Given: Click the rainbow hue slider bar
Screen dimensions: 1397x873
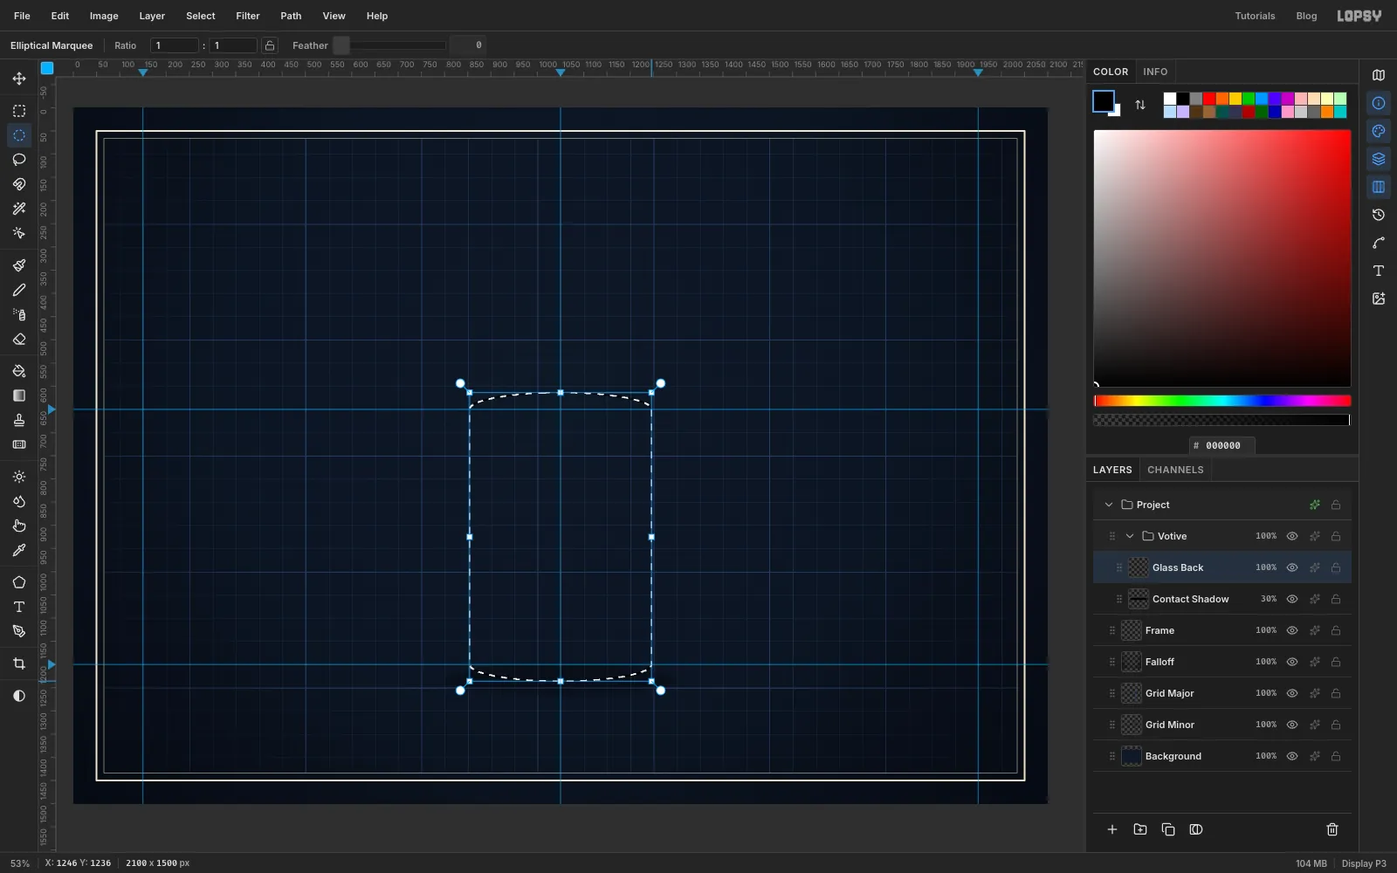Looking at the screenshot, I should pos(1222,401).
